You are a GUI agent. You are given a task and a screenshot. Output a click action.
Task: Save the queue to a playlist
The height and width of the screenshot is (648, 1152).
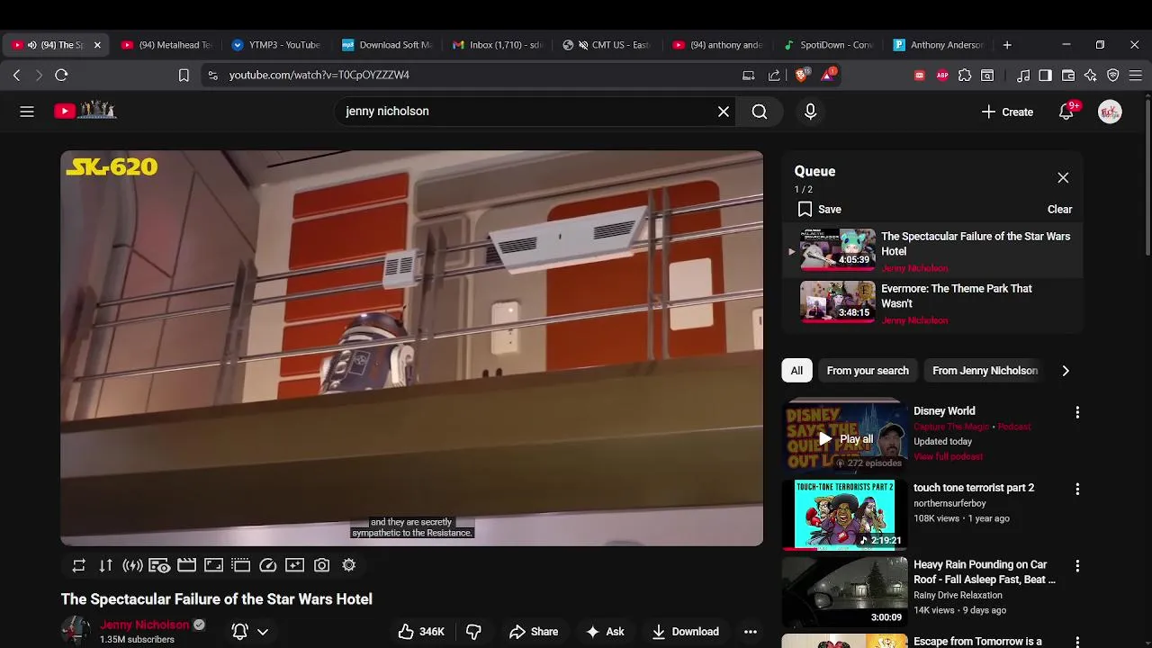(819, 209)
